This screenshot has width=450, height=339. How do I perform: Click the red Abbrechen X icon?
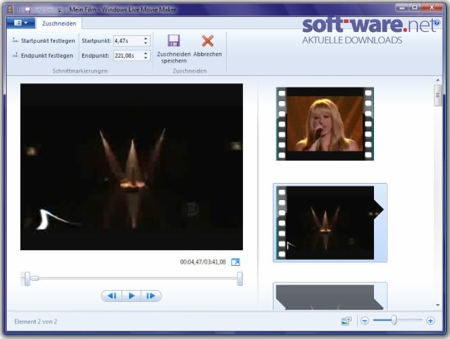click(208, 41)
